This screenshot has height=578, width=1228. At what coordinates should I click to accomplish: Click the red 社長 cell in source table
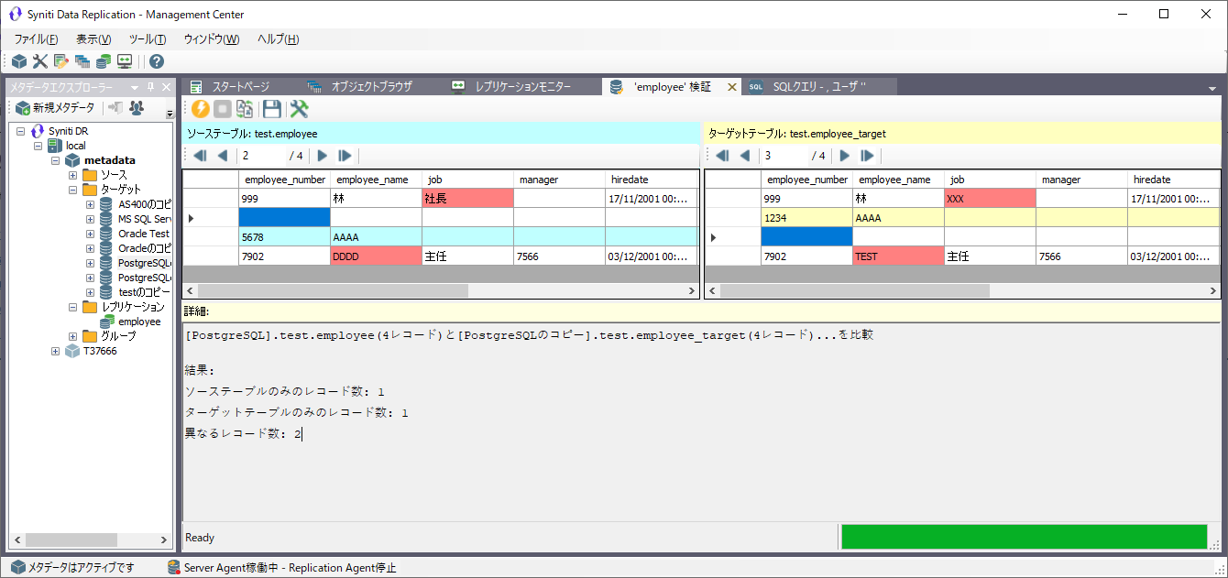pos(467,198)
